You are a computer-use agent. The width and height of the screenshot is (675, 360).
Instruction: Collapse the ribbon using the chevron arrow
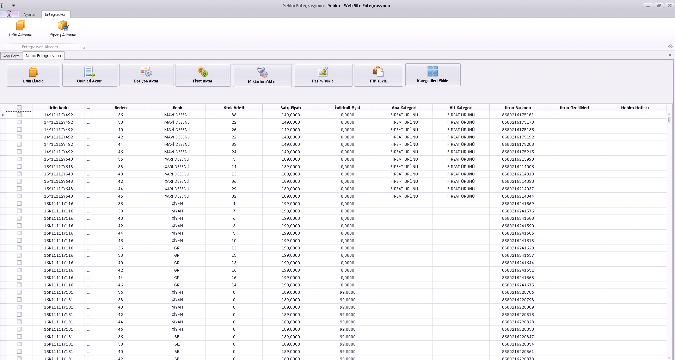tap(670, 46)
